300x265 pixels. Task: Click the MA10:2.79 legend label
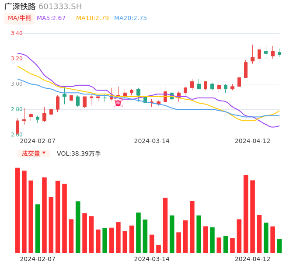click(92, 18)
